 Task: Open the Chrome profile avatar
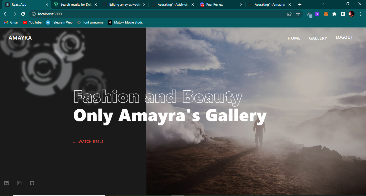(352, 14)
